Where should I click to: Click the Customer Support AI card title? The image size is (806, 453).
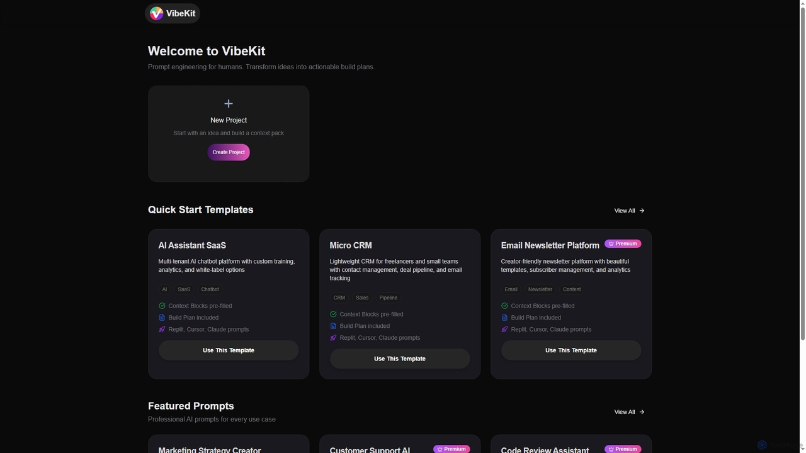pos(370,449)
